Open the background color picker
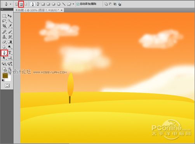 click(x=9, y=79)
